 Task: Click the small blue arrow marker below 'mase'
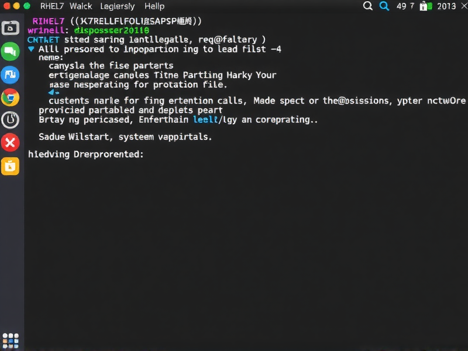54,92
